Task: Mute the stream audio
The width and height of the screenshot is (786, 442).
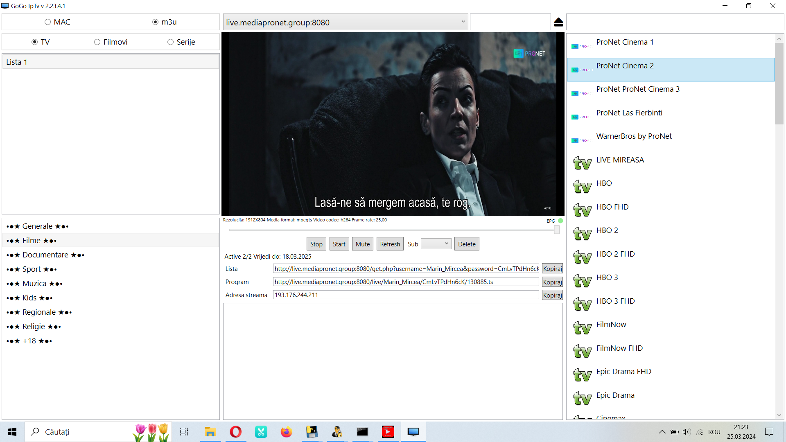Action: (363, 244)
